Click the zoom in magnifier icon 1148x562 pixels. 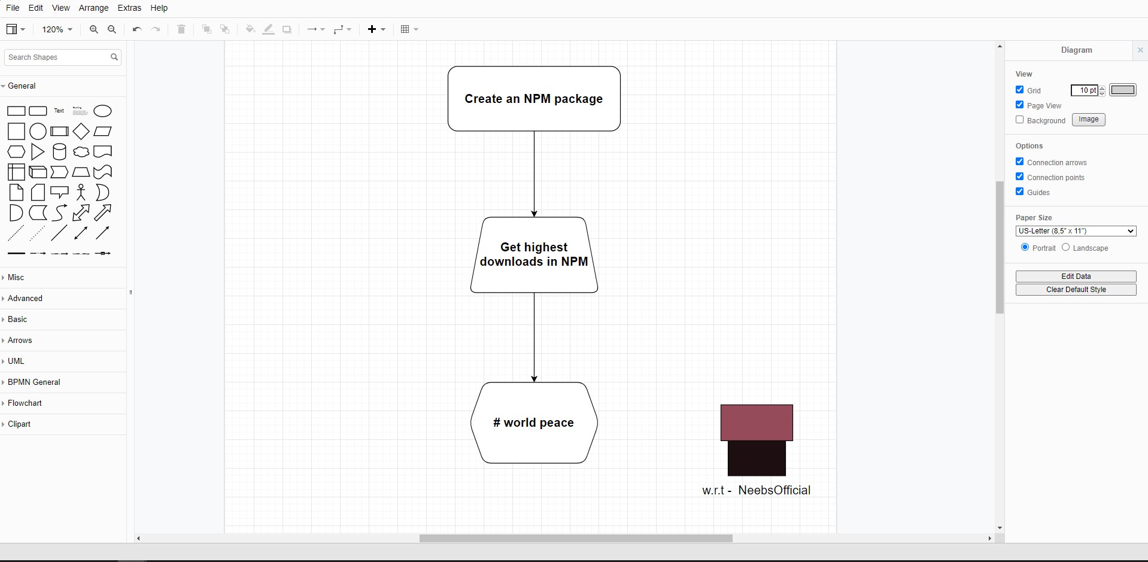pos(93,29)
